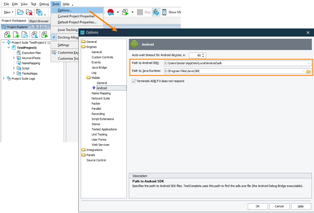
Task: Select the Android item under Mobile
Action: [x=111, y=88]
